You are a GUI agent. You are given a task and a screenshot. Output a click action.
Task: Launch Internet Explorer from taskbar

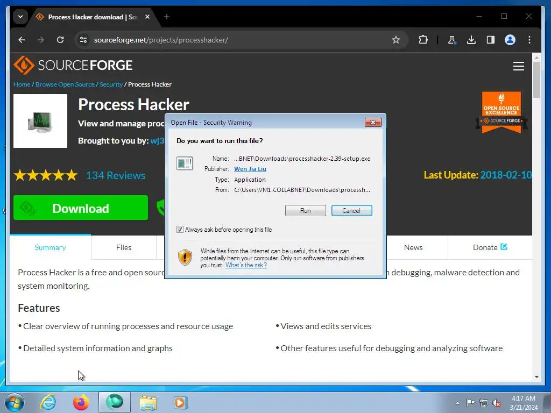[x=48, y=402]
